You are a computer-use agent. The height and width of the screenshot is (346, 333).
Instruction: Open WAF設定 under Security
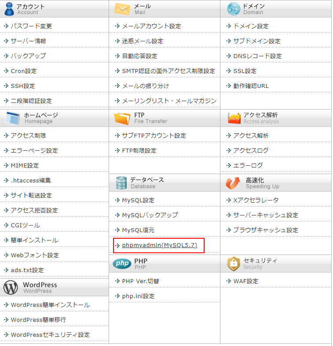point(246,281)
